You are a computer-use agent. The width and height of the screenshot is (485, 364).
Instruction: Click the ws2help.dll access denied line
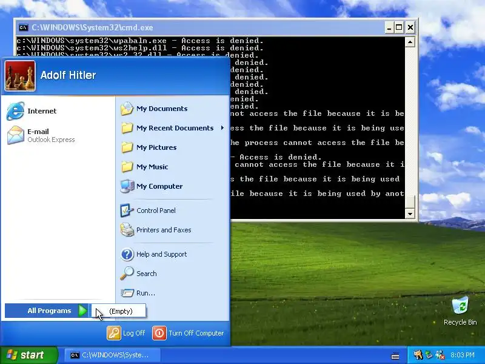point(140,48)
